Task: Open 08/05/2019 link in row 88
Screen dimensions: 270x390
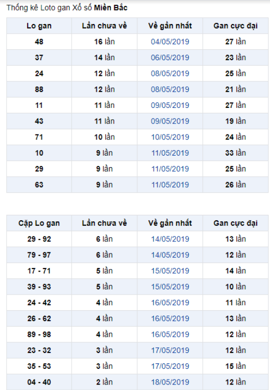Action: (x=170, y=89)
